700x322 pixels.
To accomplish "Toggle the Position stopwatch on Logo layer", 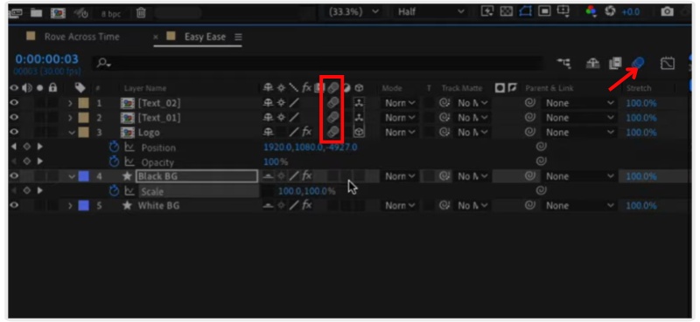I will coord(115,147).
